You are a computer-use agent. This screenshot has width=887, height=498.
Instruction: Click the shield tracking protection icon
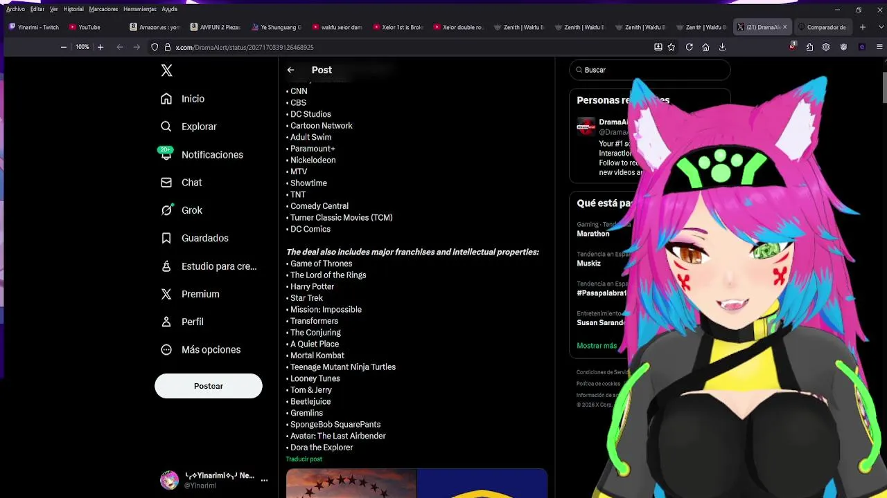pos(155,47)
